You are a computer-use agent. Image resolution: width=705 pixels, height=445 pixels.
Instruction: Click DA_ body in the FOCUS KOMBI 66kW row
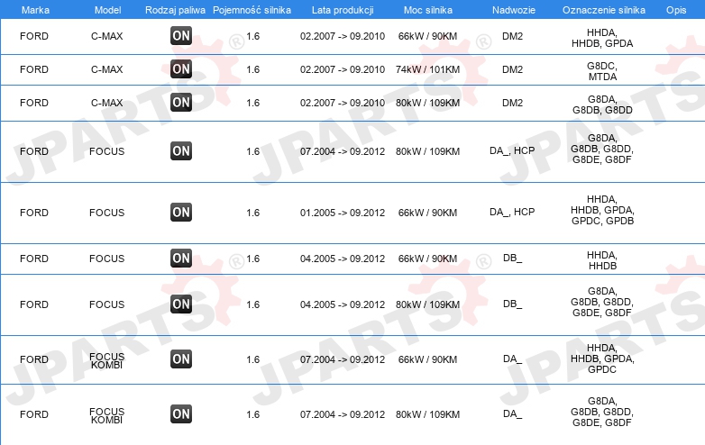[513, 359]
